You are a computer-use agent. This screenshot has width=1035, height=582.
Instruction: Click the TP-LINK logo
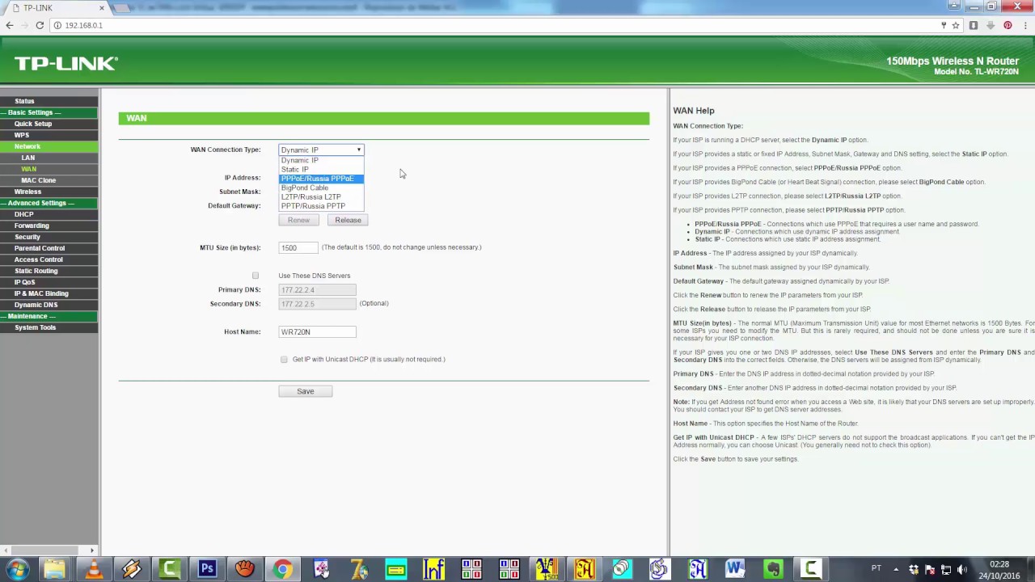pyautogui.click(x=66, y=63)
